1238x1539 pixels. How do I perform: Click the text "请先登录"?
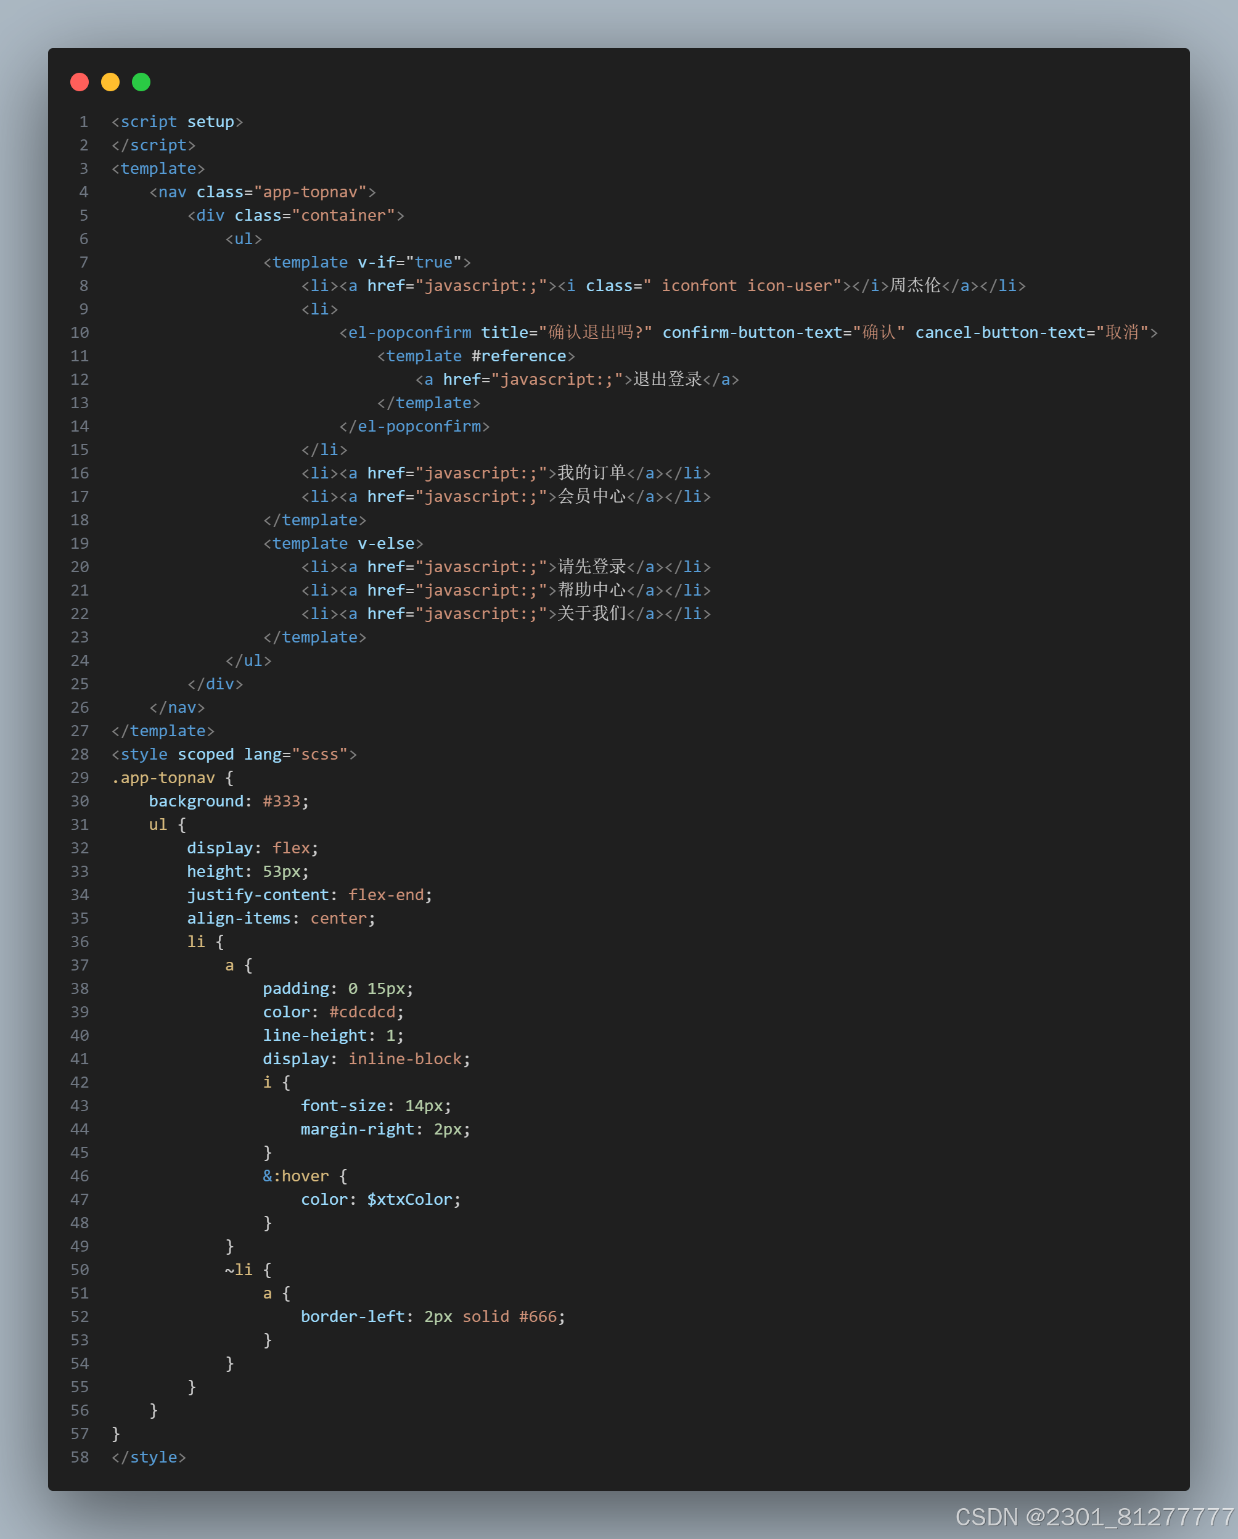(x=592, y=567)
